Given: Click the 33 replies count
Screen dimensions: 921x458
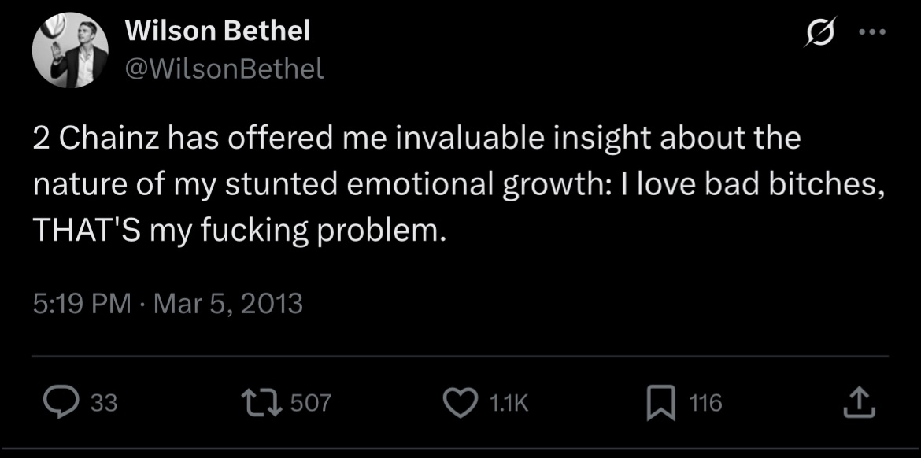Looking at the screenshot, I should tap(103, 404).
